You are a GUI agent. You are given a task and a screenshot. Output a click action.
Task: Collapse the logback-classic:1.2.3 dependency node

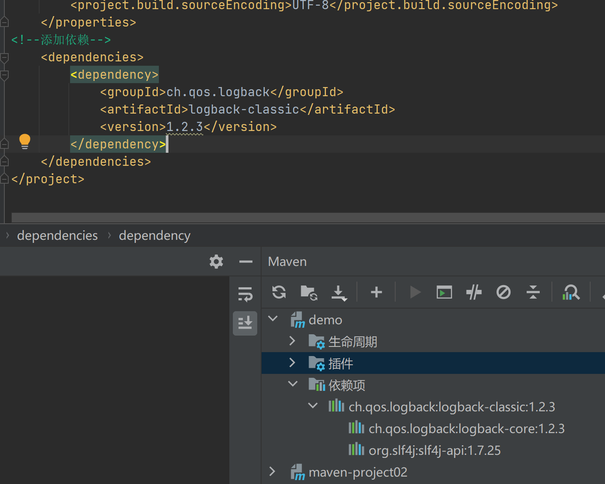click(x=313, y=406)
